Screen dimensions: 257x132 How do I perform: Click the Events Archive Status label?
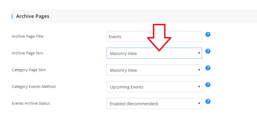31,103
